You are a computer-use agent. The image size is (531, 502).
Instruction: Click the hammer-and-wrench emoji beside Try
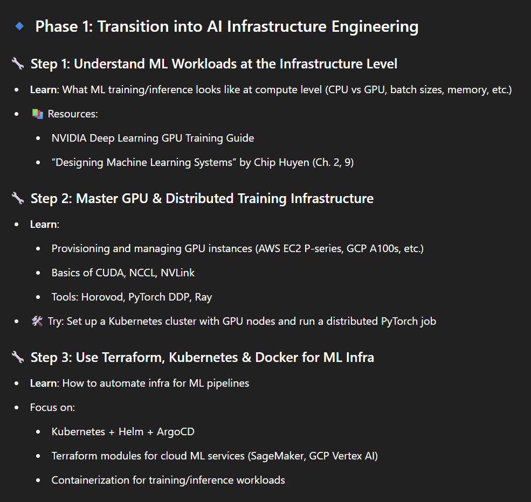click(x=37, y=321)
